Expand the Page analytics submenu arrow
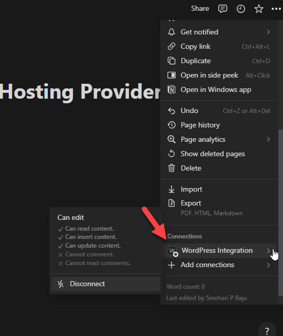283x336 pixels. tap(268, 140)
